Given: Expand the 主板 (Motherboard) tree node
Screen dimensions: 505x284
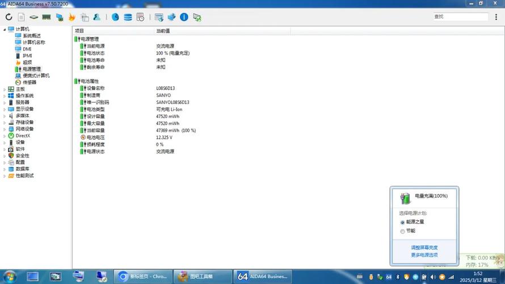Looking at the screenshot, I should [5, 89].
